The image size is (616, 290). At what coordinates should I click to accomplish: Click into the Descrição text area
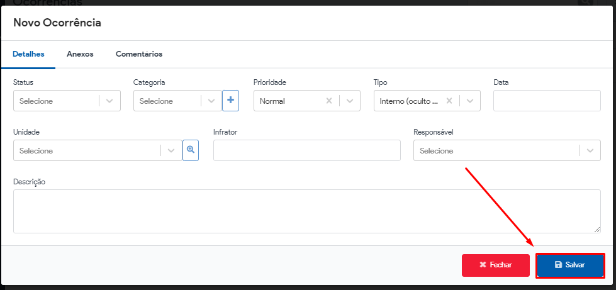coord(307,211)
